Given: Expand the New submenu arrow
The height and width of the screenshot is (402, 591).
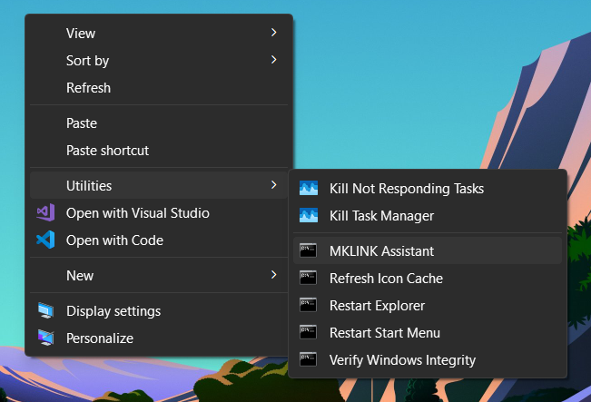Looking at the screenshot, I should [274, 275].
